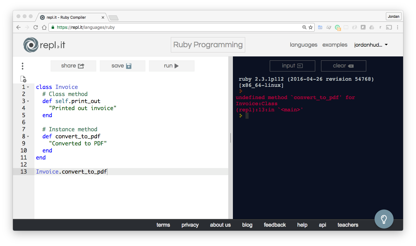Click the Grammarly extension badge
The height and width of the screenshot is (246, 416).
(x=338, y=27)
